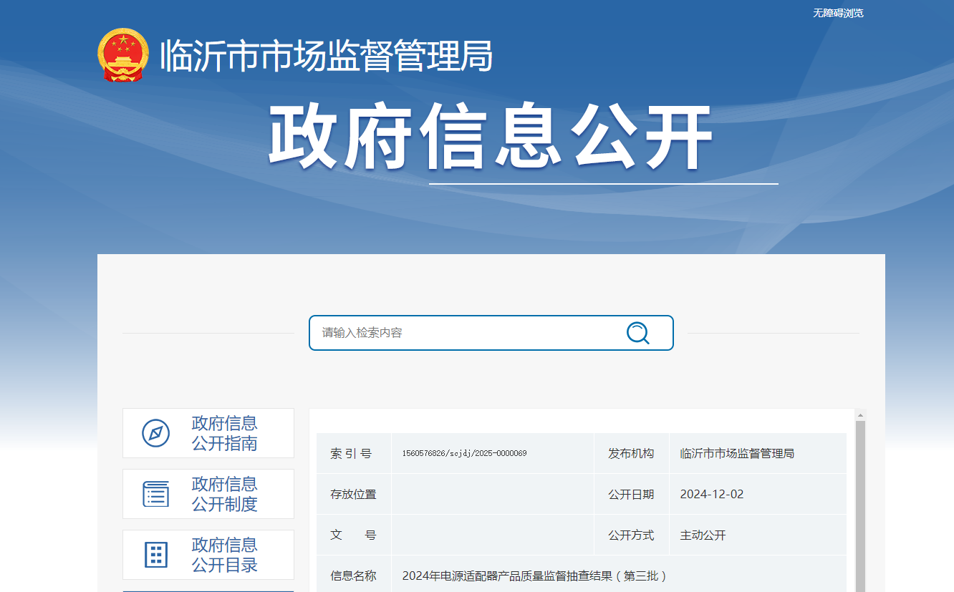
Task: Open 政府信息公开制度 menu item
Action: point(208,494)
